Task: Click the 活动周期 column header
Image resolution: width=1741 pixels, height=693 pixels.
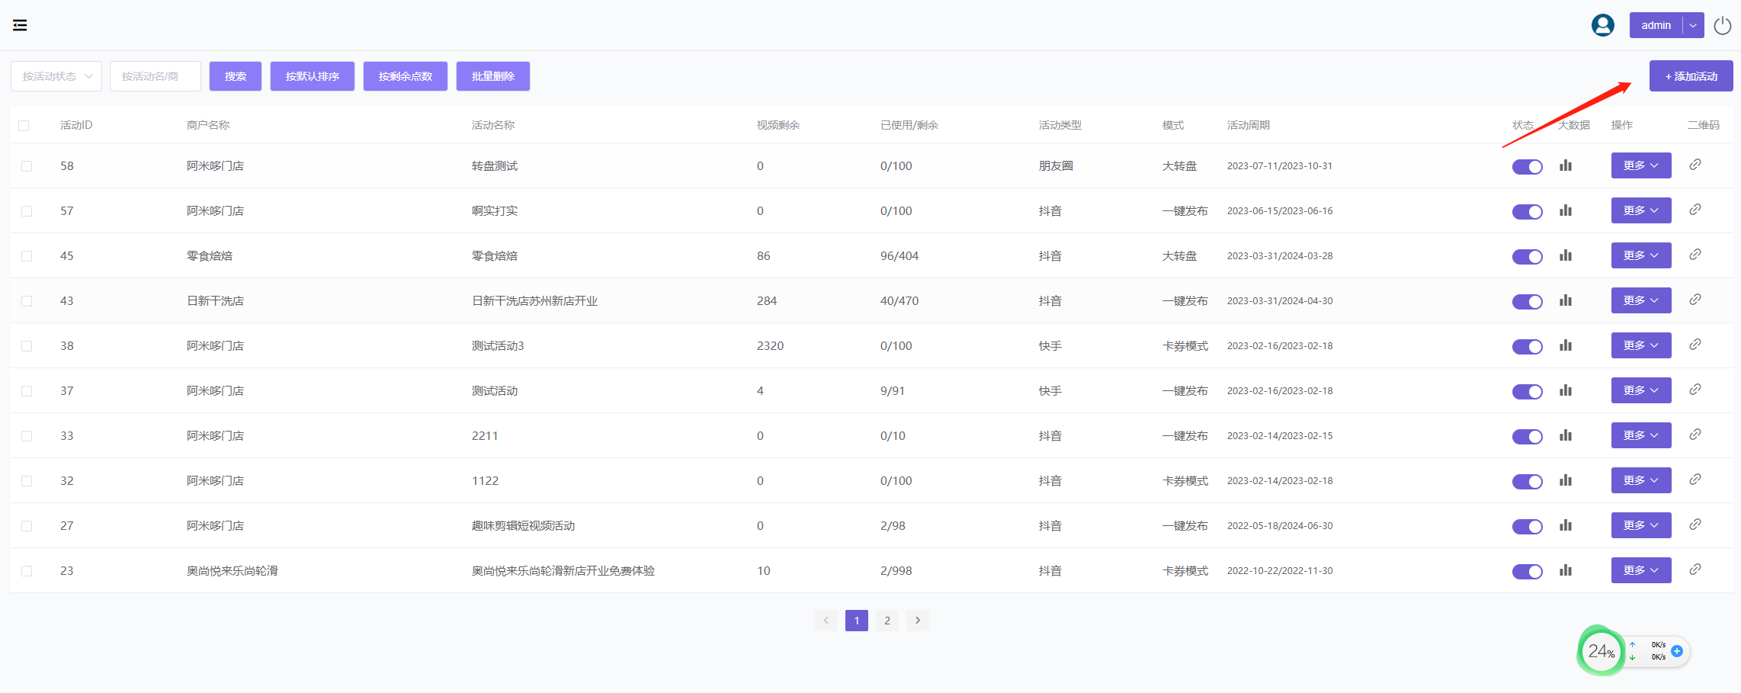Action: pyautogui.click(x=1249, y=125)
